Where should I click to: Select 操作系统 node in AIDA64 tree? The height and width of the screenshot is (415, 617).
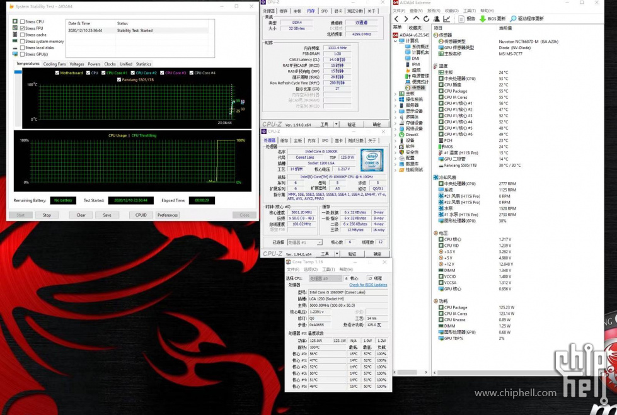tap(411, 99)
